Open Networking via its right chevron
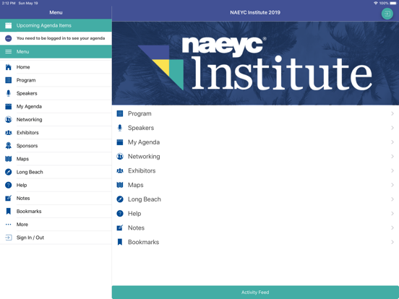 (392, 157)
